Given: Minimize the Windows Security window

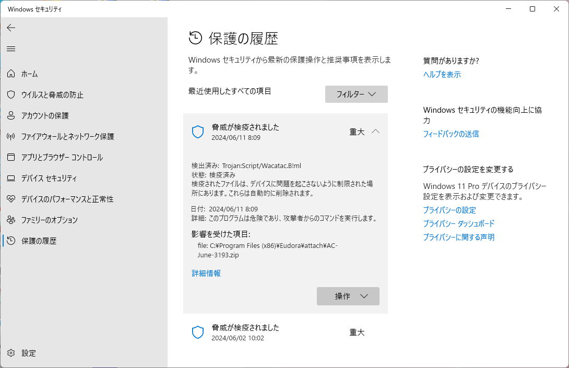Looking at the screenshot, I should coord(508,9).
